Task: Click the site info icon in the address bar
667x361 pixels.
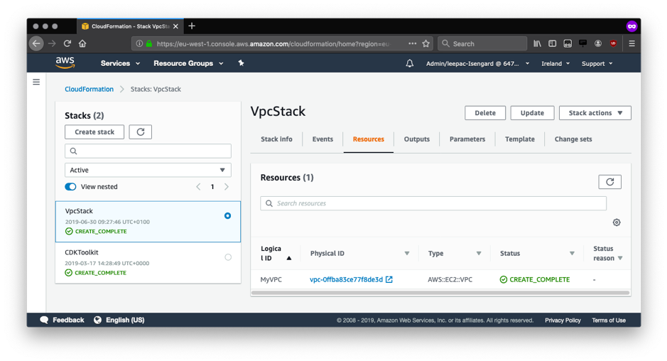Action: [139, 43]
